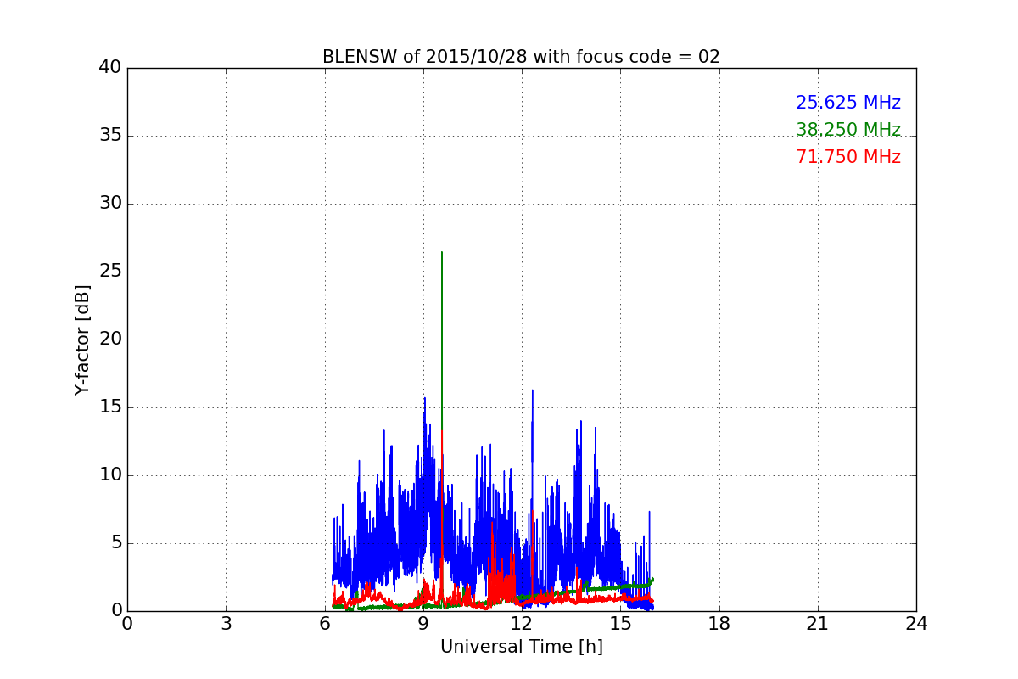Click the y-axis tick label 20
Screen dimensions: 1018x679
pyautogui.click(x=110, y=339)
